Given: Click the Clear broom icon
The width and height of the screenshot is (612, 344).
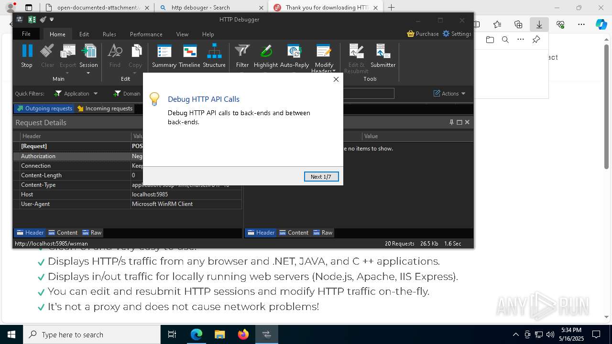Looking at the screenshot, I should coord(47,55).
